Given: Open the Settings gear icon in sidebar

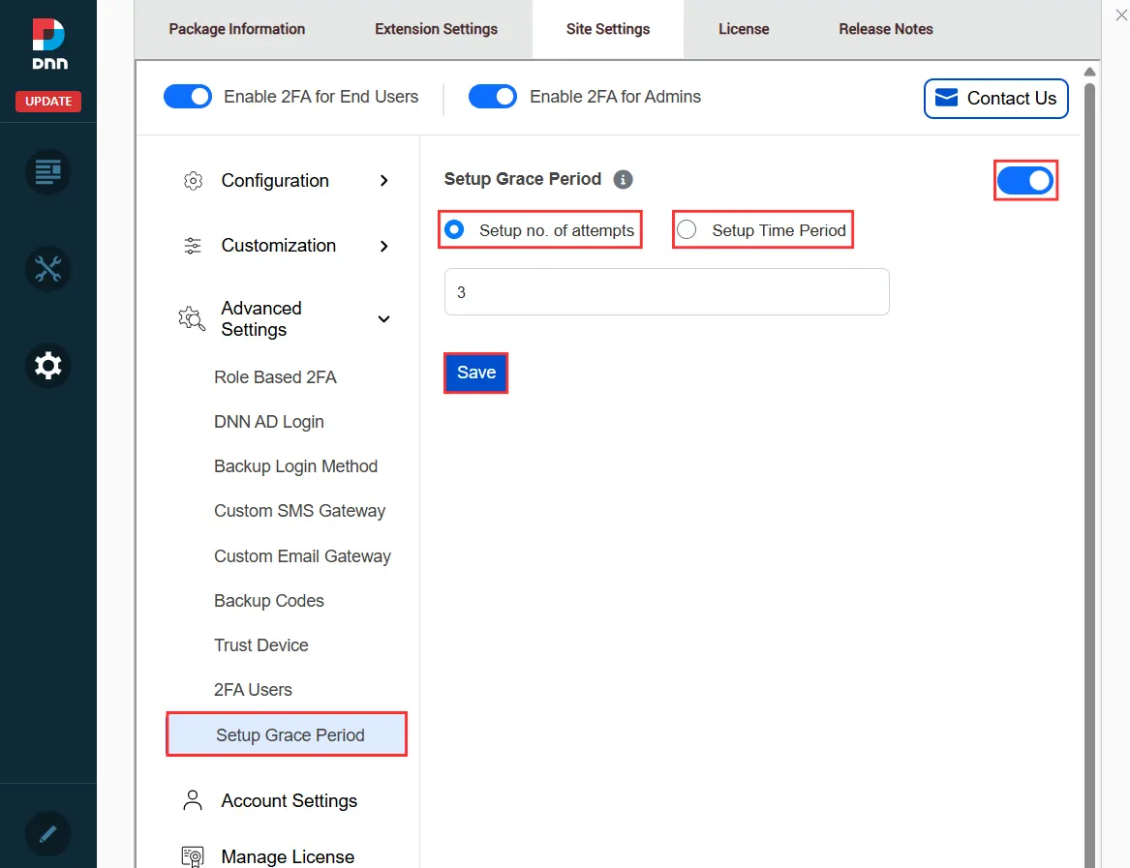Looking at the screenshot, I should point(47,366).
